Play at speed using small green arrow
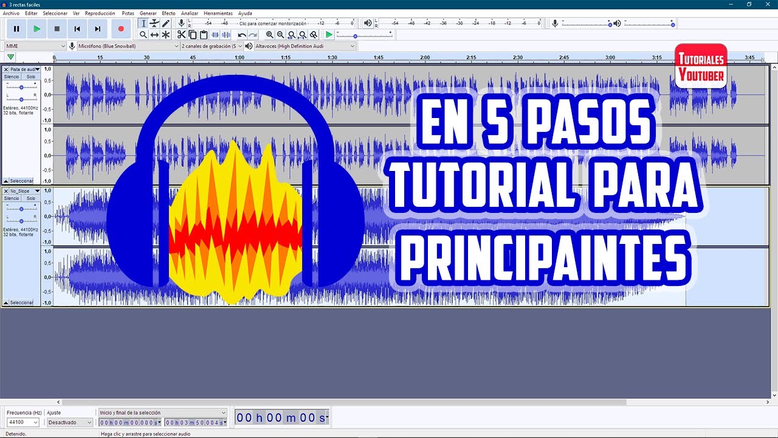 click(x=329, y=35)
